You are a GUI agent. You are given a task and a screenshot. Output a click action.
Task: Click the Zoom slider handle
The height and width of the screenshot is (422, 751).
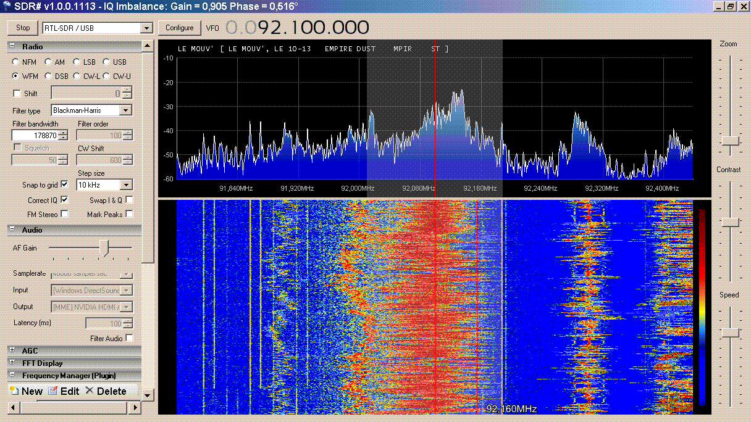click(730, 141)
